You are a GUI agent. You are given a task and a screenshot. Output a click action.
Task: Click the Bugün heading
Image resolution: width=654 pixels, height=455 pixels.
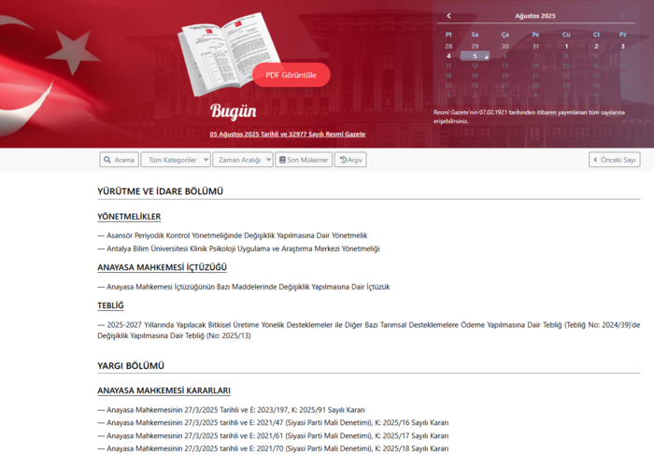tap(234, 111)
